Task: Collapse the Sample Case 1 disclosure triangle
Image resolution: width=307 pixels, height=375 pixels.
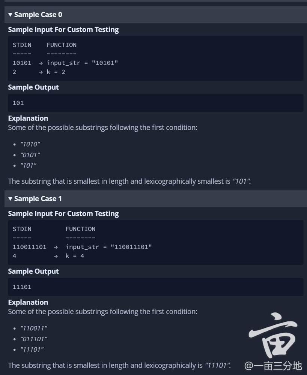Action: point(11,199)
